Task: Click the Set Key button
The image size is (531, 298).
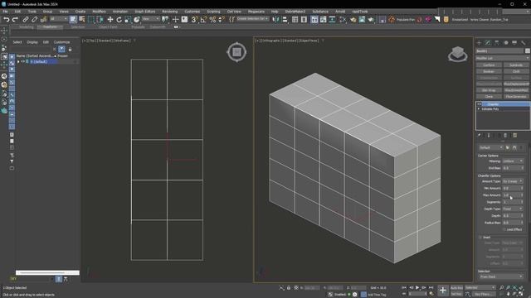Action: tap(456, 295)
